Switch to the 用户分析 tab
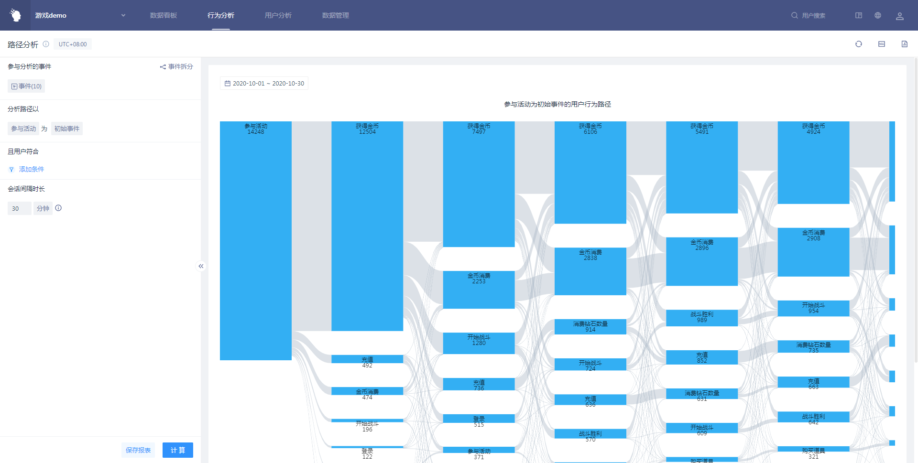This screenshot has height=463, width=918. tap(278, 15)
